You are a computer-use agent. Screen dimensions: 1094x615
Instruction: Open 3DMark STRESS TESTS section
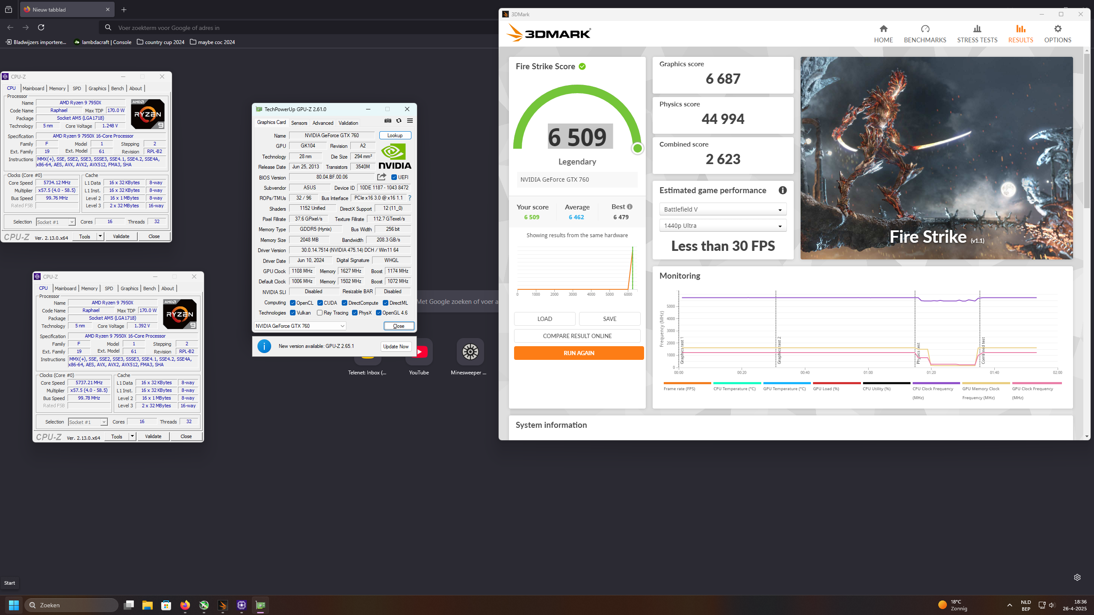pyautogui.click(x=977, y=34)
